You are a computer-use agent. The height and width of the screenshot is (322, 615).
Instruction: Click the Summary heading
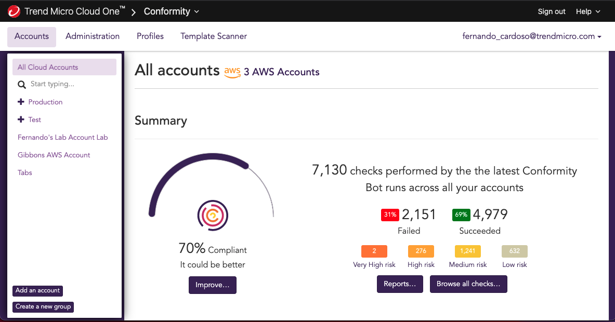(161, 120)
